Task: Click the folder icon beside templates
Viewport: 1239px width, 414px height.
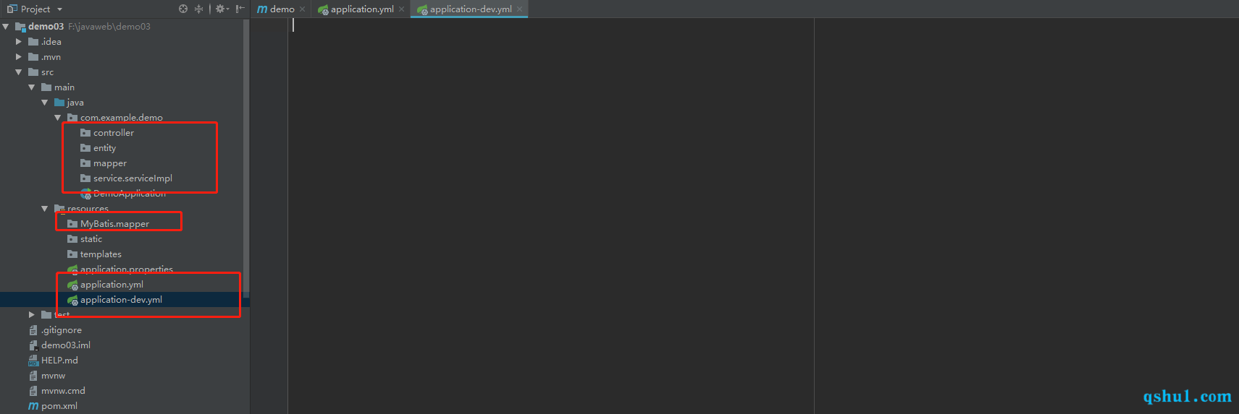Action: click(x=72, y=254)
